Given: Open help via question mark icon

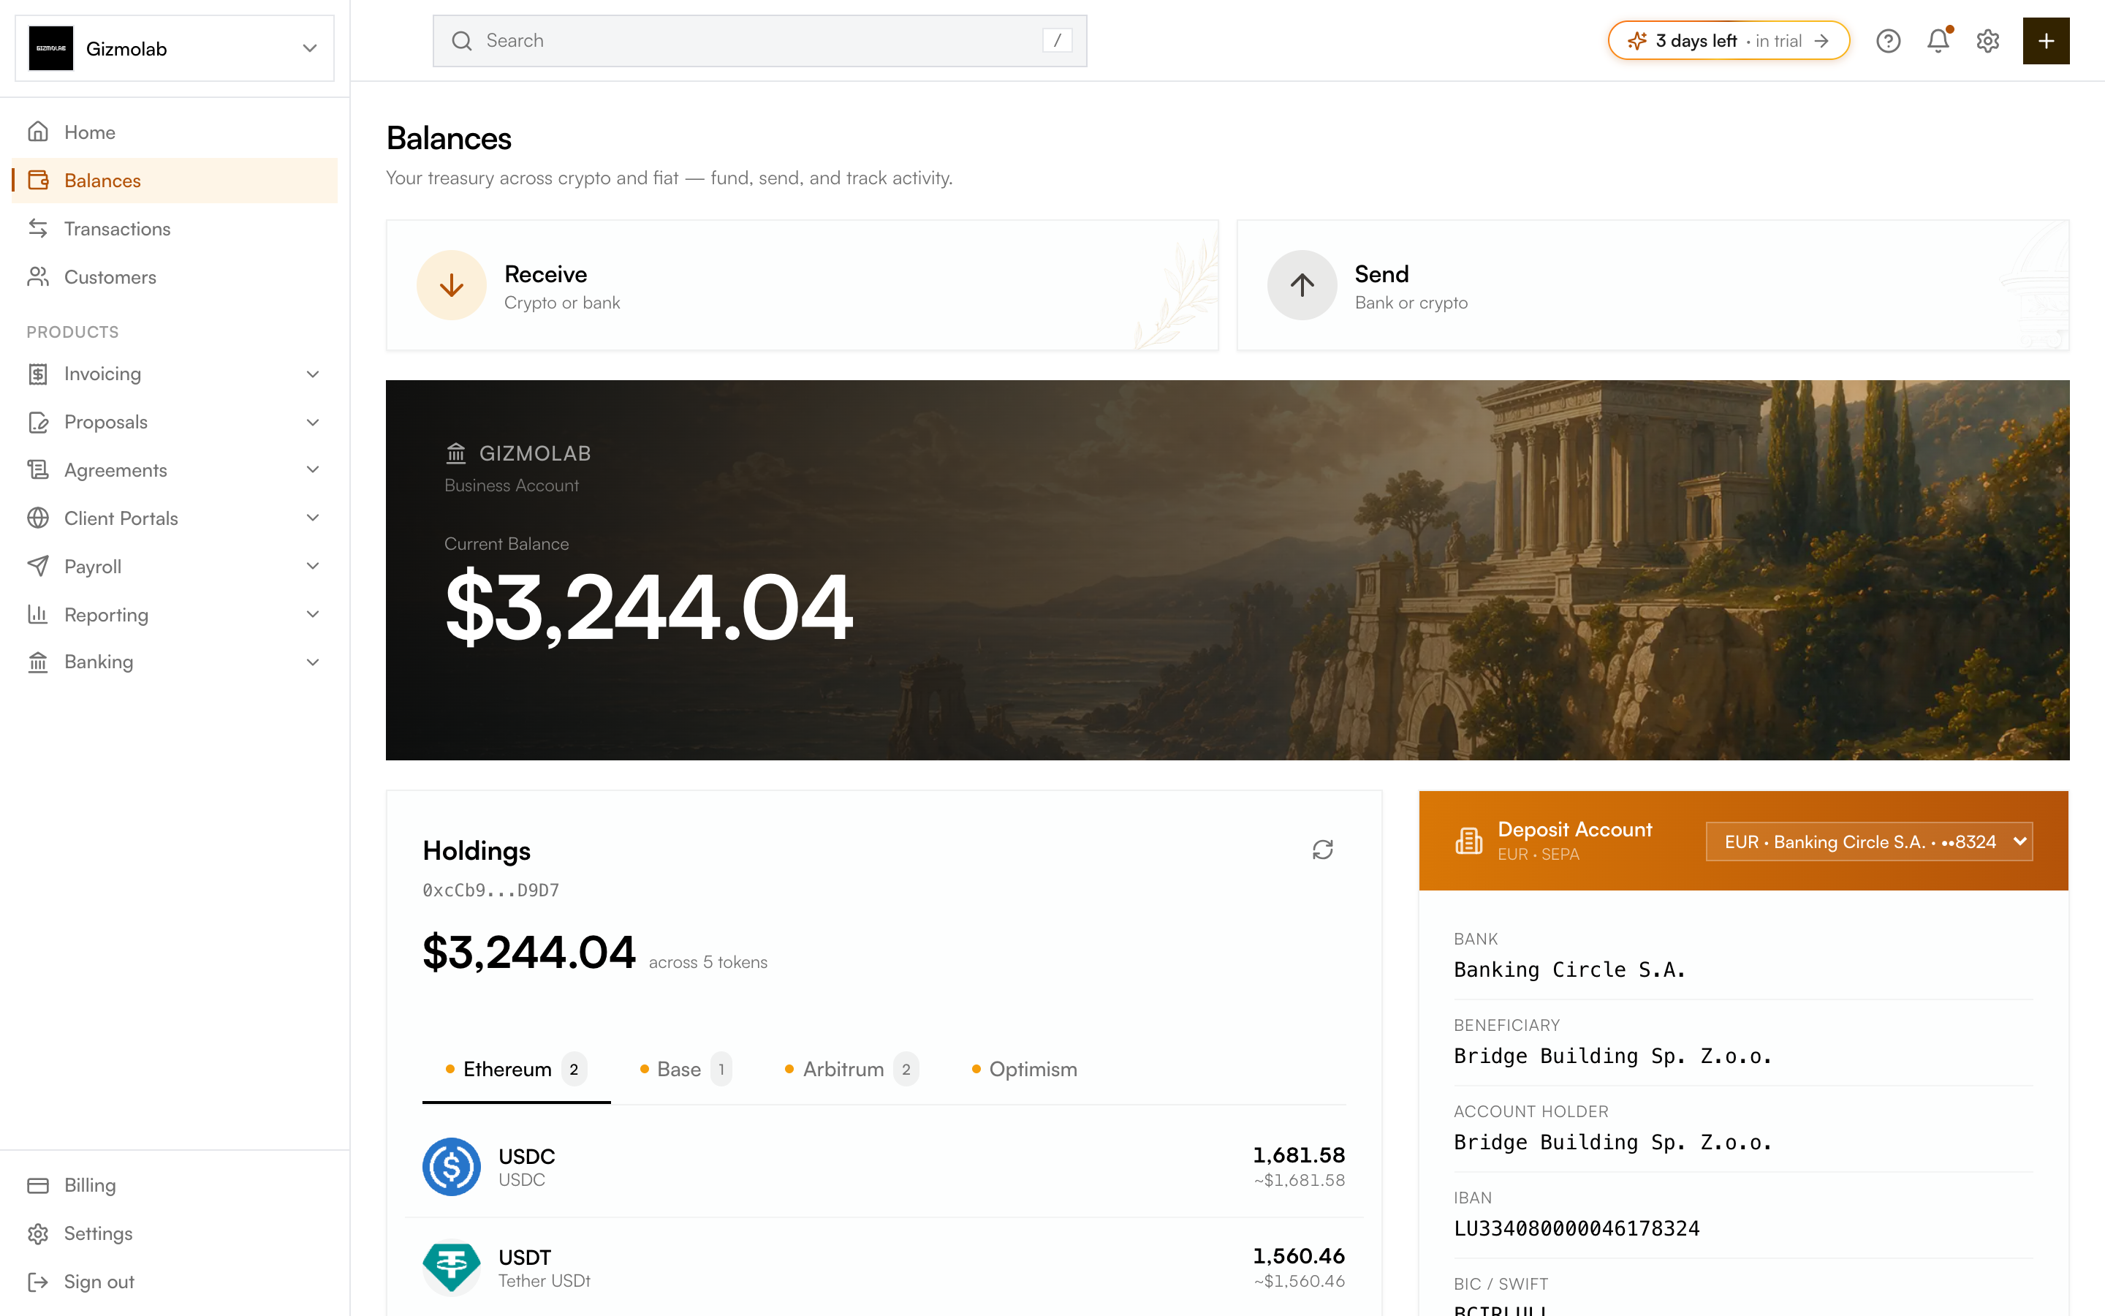Looking at the screenshot, I should tap(1887, 41).
